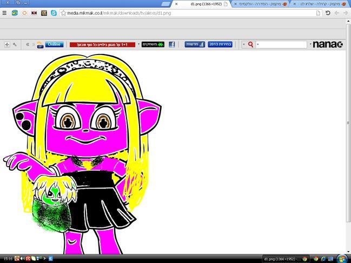Image resolution: width=351 pixels, height=263 pixels.
Task: Expand hidden system tray icons arrow
Action: point(44,259)
